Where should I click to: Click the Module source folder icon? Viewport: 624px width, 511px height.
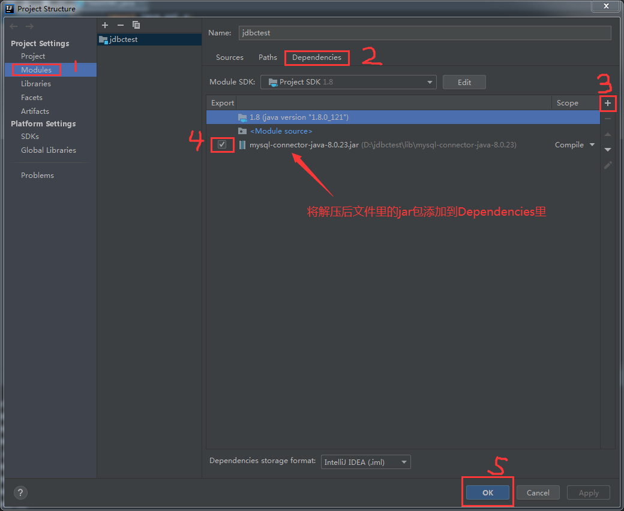[x=242, y=131]
